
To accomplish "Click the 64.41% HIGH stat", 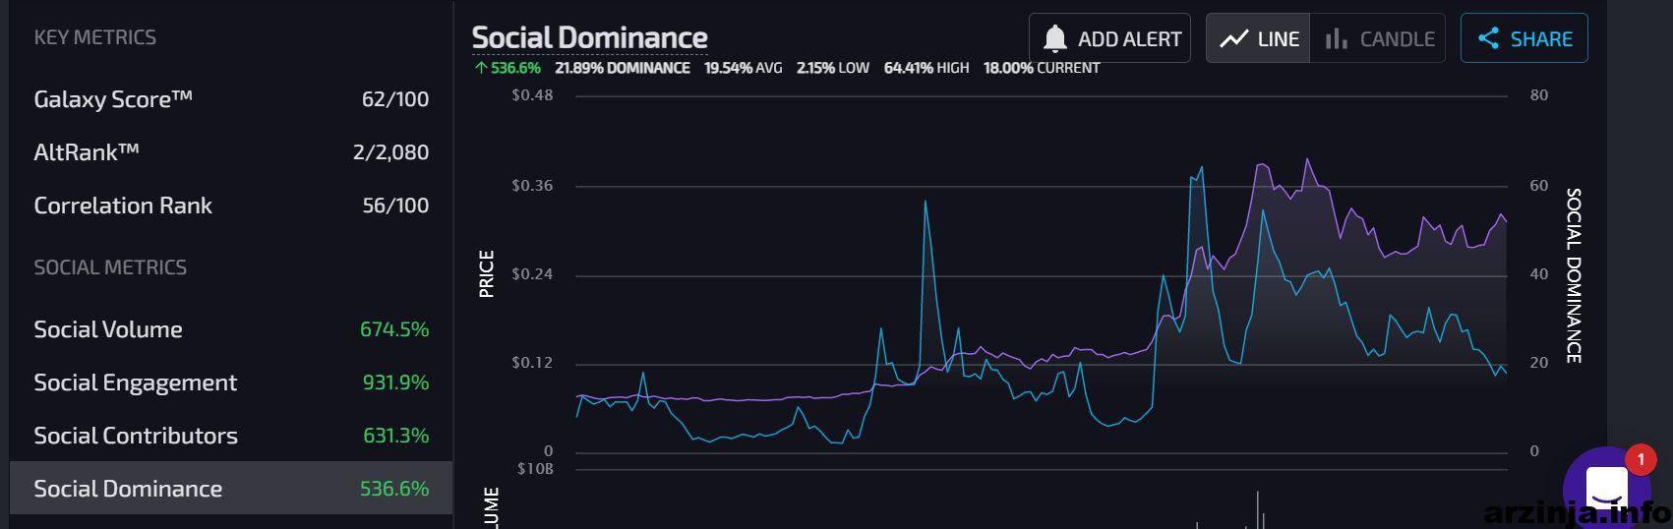I will 926,68.
